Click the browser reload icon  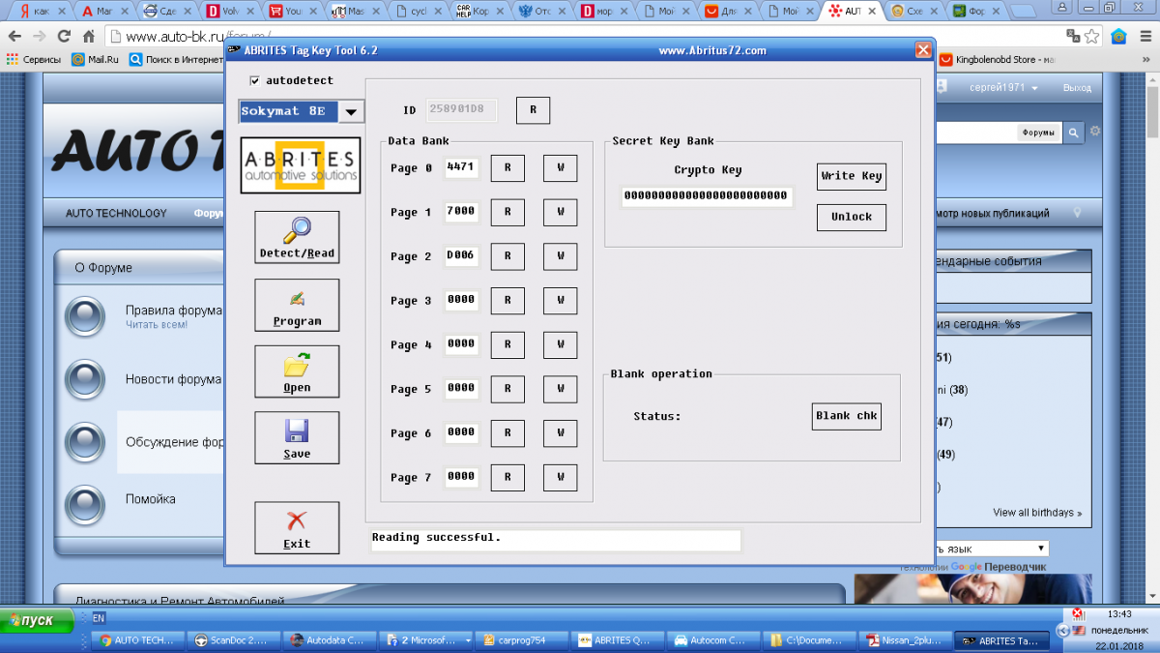tap(64, 37)
